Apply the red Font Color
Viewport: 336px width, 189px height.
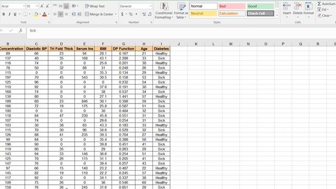click(44, 14)
